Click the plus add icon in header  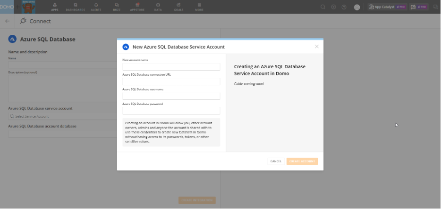click(333, 7)
